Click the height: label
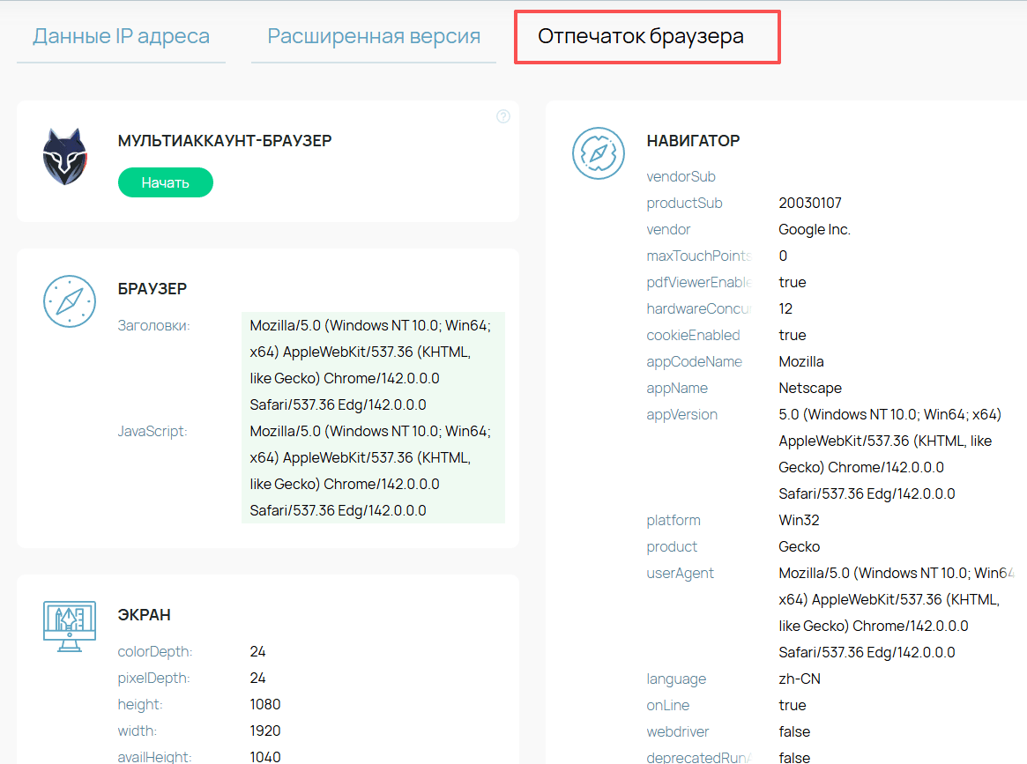The height and width of the screenshot is (764, 1027). [x=140, y=704]
